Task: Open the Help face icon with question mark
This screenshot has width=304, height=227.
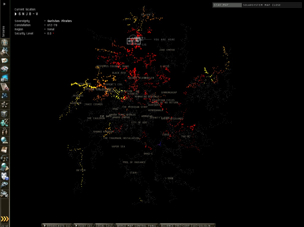Action: (5, 176)
